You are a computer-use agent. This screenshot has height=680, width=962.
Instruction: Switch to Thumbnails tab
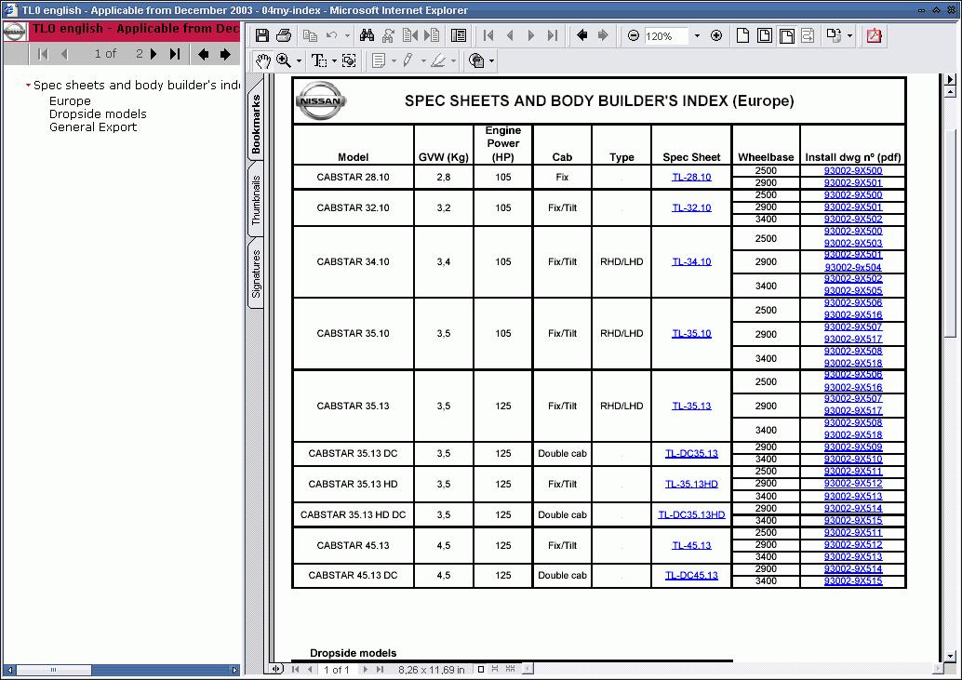(x=256, y=200)
